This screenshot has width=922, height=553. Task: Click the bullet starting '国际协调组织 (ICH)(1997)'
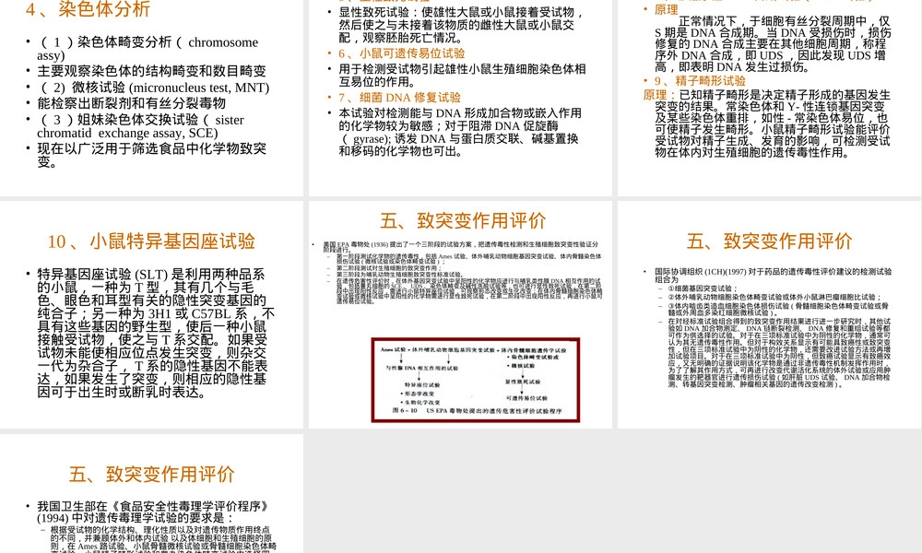(774, 276)
